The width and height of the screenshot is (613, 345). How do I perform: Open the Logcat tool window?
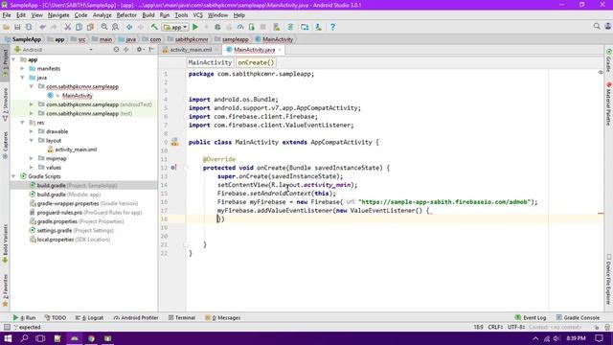89,317
